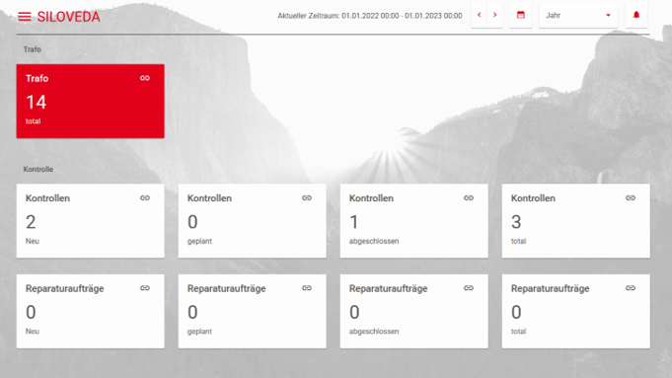The height and width of the screenshot is (378, 672).
Task: Open notifications bell
Action: [x=636, y=15]
